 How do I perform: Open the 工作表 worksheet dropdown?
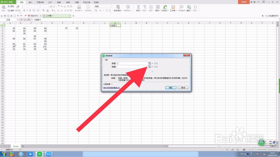click(173, 8)
